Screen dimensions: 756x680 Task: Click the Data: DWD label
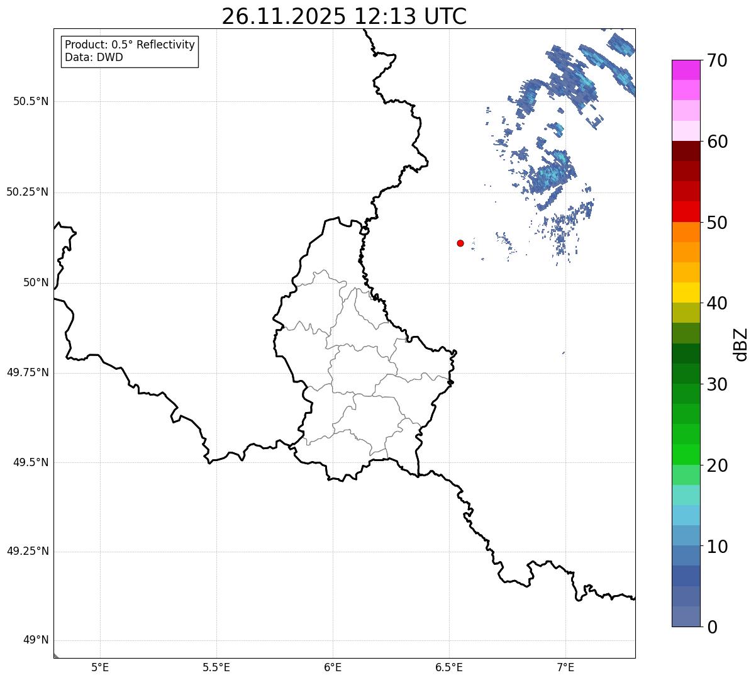[94, 57]
